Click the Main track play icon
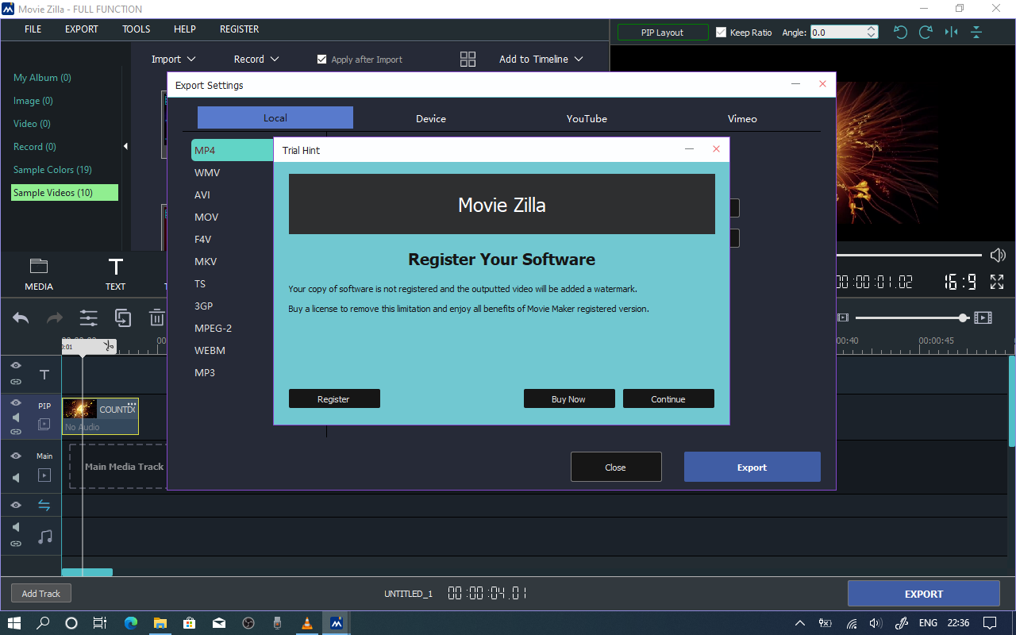Image resolution: width=1016 pixels, height=635 pixels. click(x=44, y=475)
